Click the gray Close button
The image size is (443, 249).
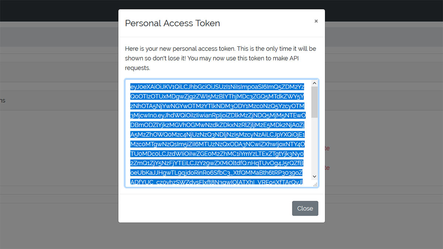305,208
